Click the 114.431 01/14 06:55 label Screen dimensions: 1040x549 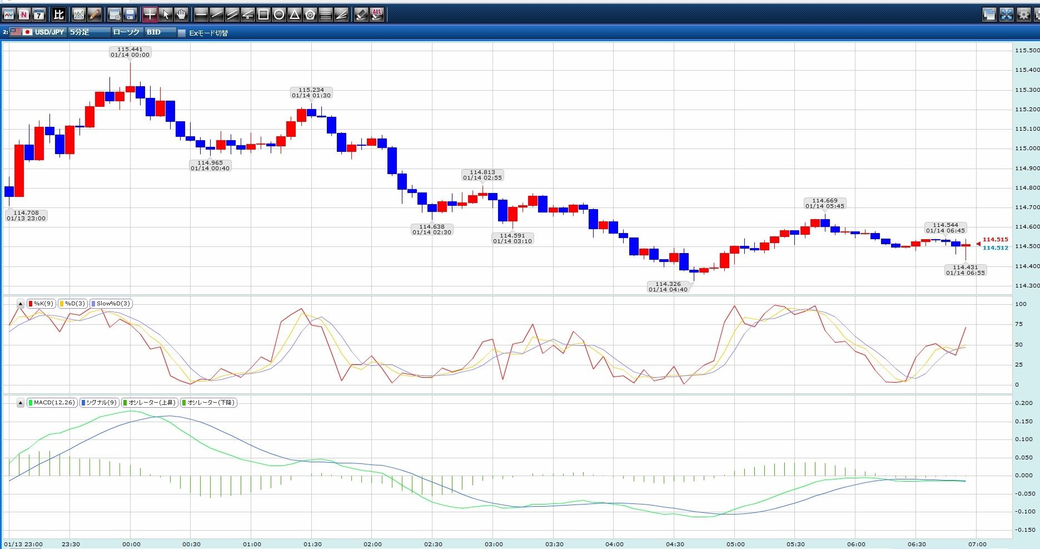[966, 270]
